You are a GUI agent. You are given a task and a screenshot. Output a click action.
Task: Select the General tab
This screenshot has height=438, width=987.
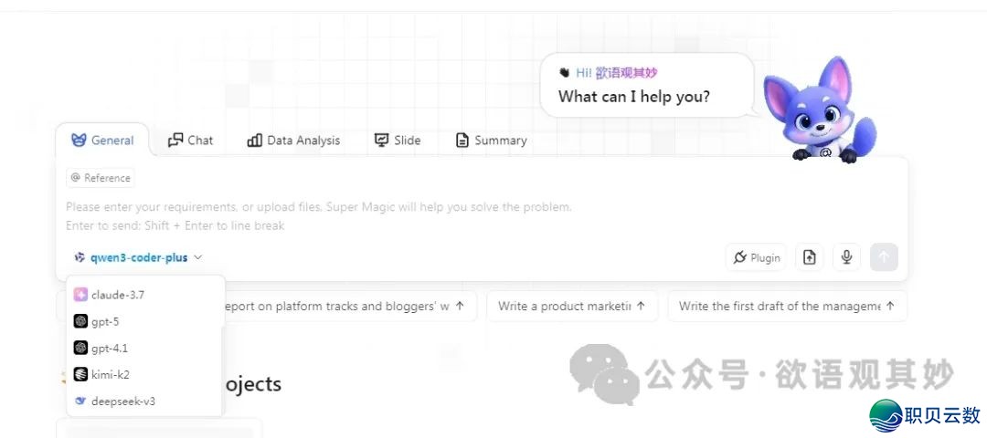tap(102, 141)
